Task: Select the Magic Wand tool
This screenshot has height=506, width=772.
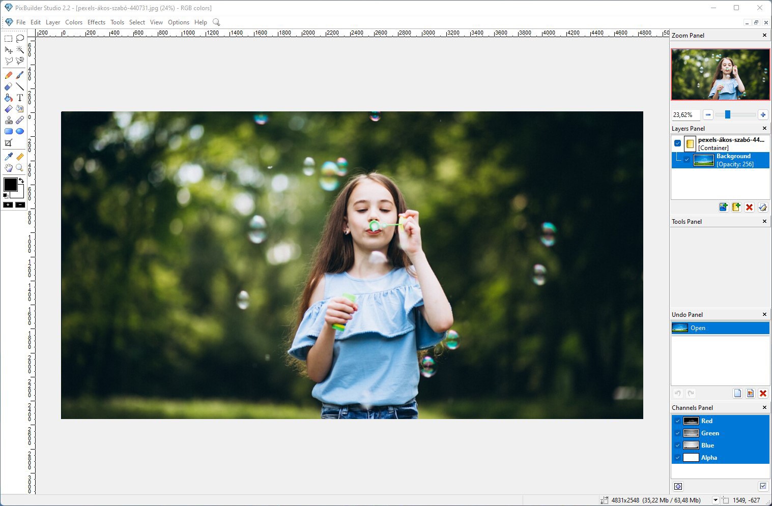Action: click(20, 50)
